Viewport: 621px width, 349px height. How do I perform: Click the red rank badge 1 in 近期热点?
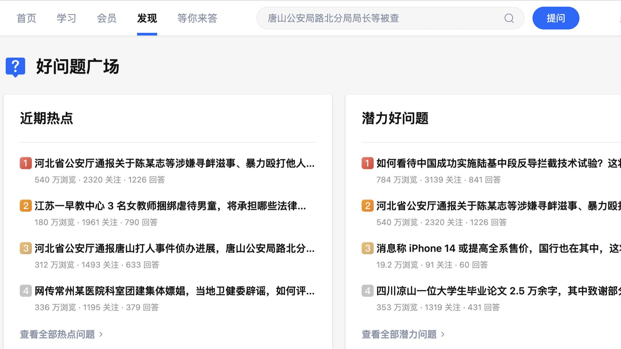click(x=25, y=163)
